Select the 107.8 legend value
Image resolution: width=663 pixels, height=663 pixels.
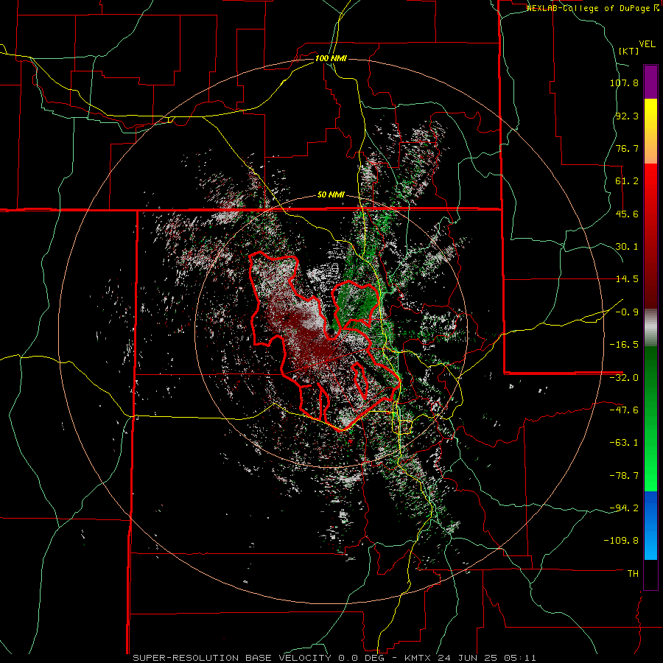[624, 83]
